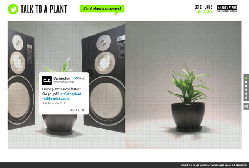The image size is (249, 168).
Task: Click the MythBusters exhibition logo
Action: (x=227, y=9)
